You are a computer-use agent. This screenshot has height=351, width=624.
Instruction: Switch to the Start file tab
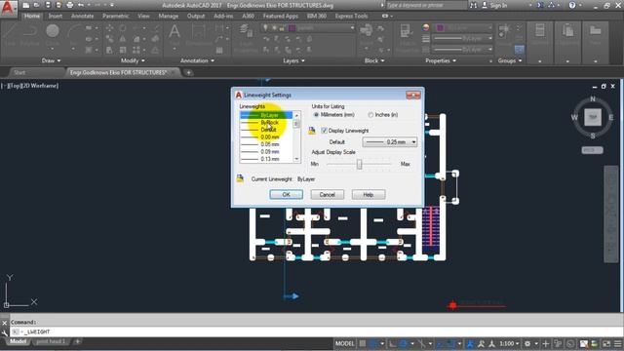coord(19,72)
